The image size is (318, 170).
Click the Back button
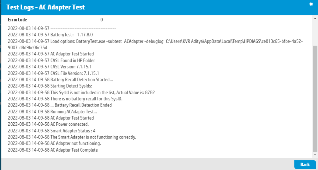tap(305, 164)
